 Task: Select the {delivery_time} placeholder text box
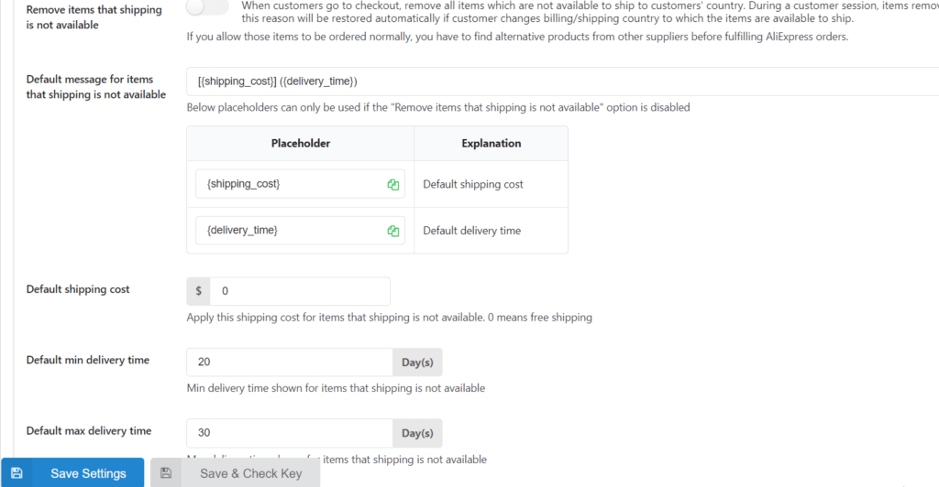[300, 230]
